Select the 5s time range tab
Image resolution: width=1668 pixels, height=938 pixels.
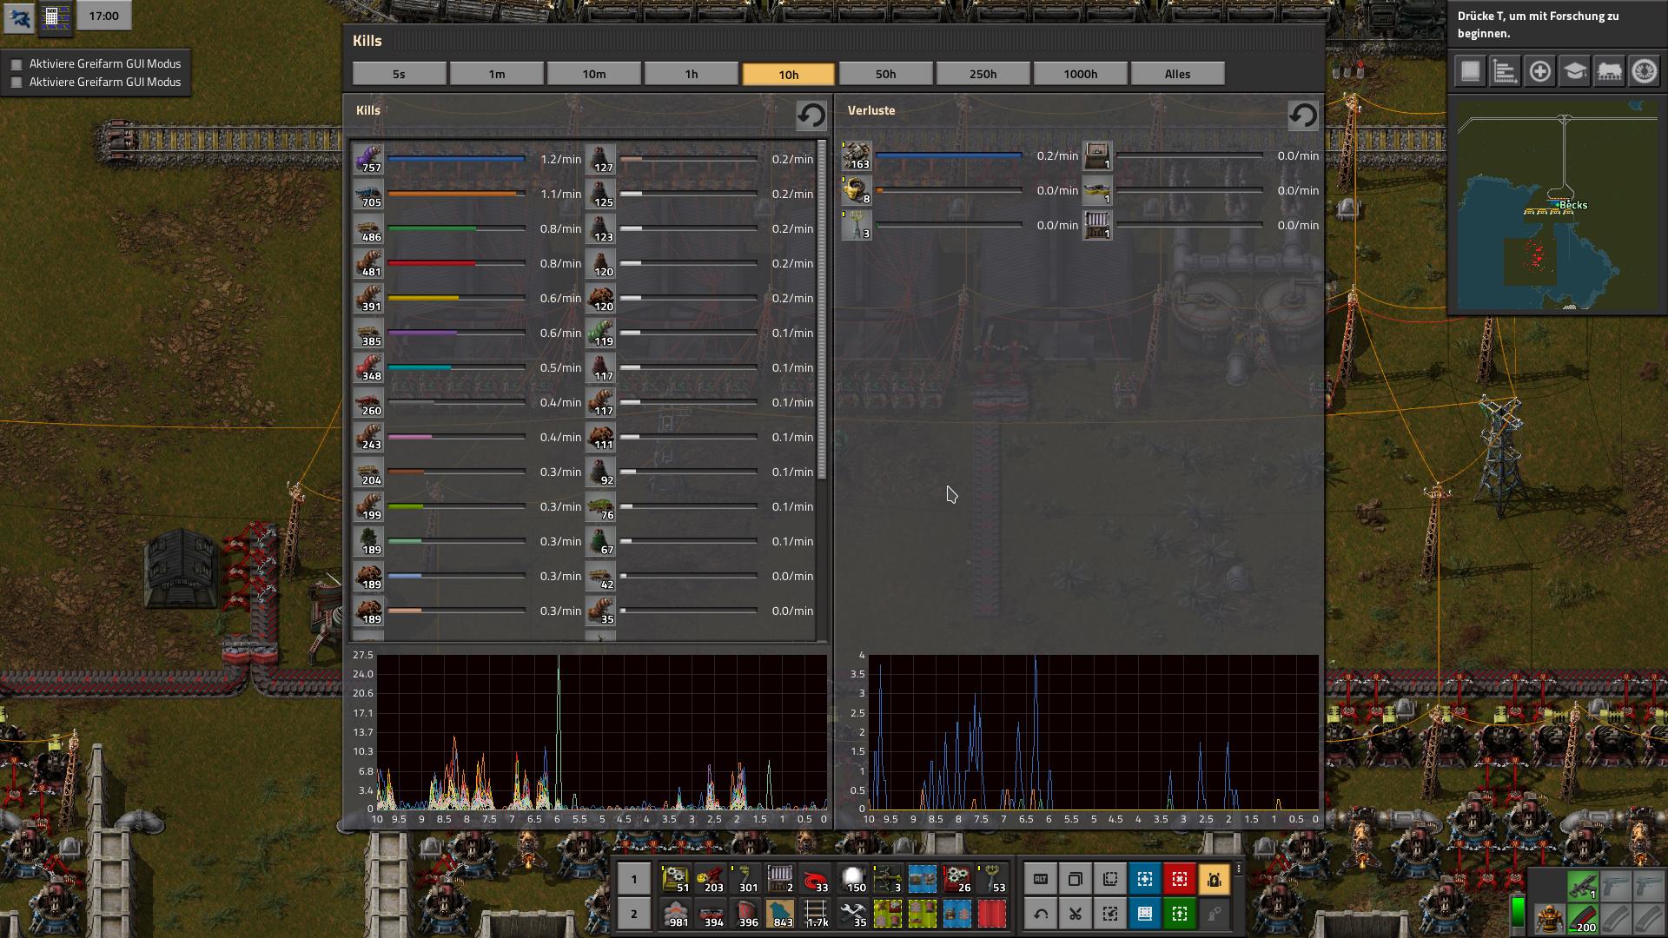pyautogui.click(x=399, y=74)
